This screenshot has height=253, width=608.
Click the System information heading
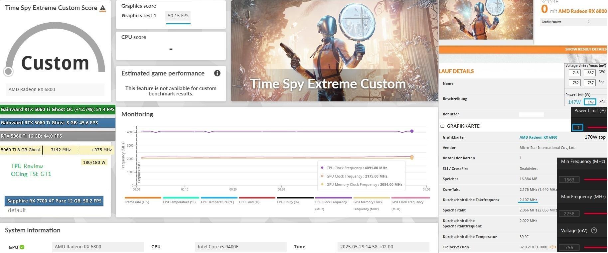33,230
